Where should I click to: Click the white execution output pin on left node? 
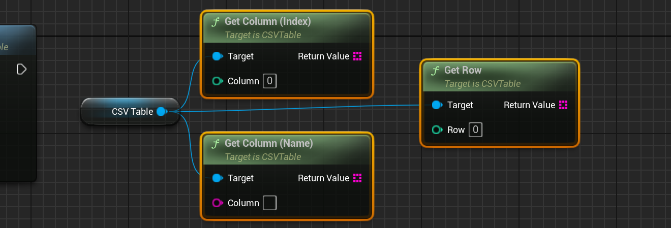pos(21,69)
